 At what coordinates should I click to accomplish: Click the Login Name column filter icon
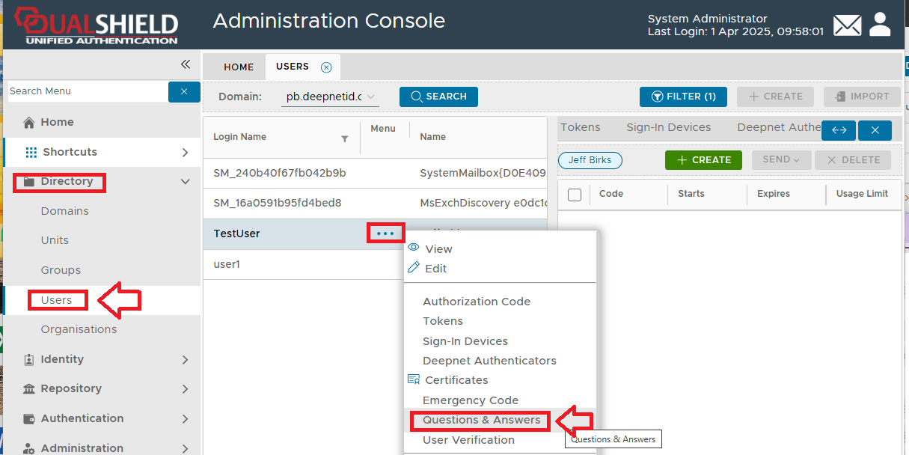click(345, 138)
